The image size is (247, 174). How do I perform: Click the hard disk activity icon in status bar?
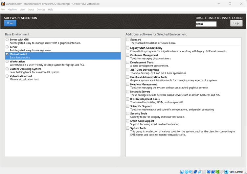click(182, 172)
